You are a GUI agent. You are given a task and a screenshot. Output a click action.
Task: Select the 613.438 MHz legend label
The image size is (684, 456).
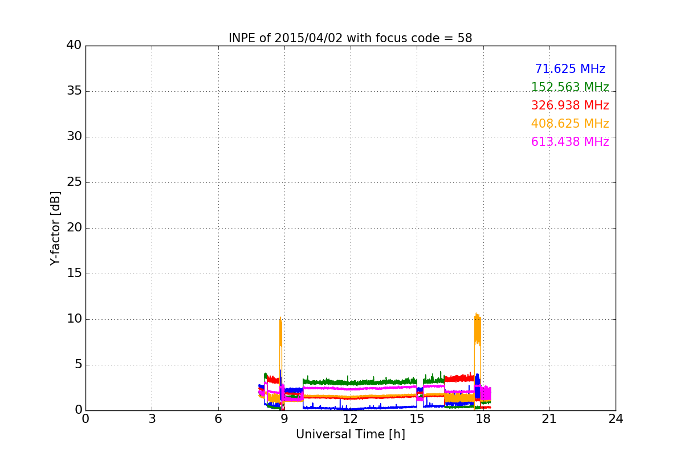(x=570, y=142)
